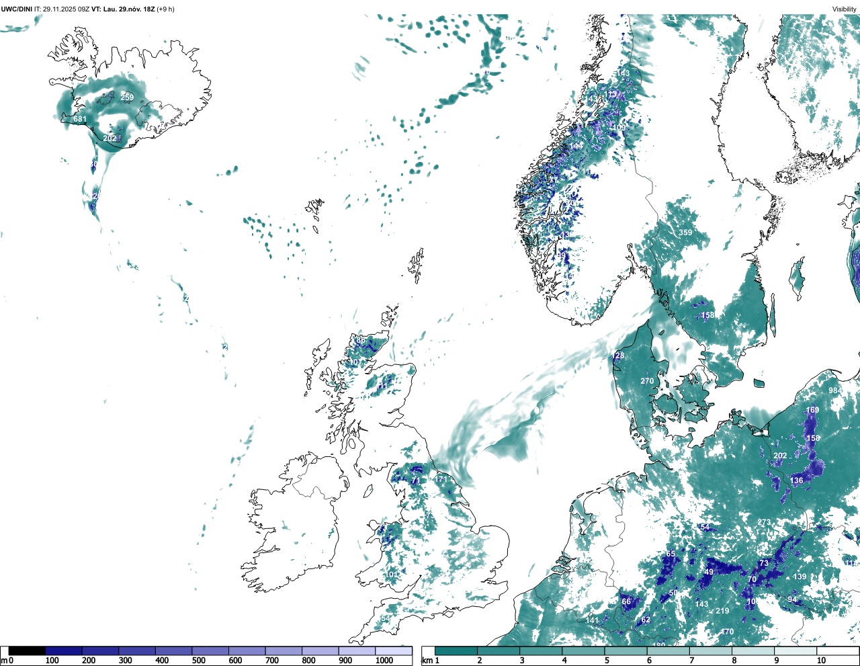Viewport: 860px width, 666px height.
Task: Click the '65' value over western Germany
Action: click(x=671, y=554)
